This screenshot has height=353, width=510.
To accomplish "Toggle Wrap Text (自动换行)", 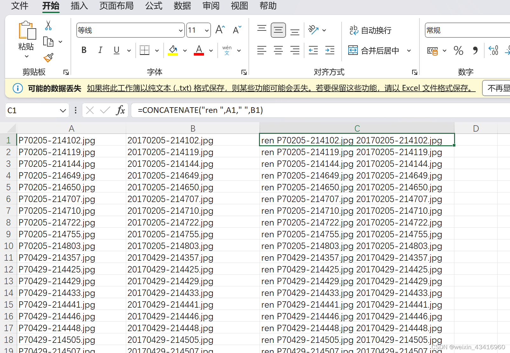I will click(x=371, y=30).
